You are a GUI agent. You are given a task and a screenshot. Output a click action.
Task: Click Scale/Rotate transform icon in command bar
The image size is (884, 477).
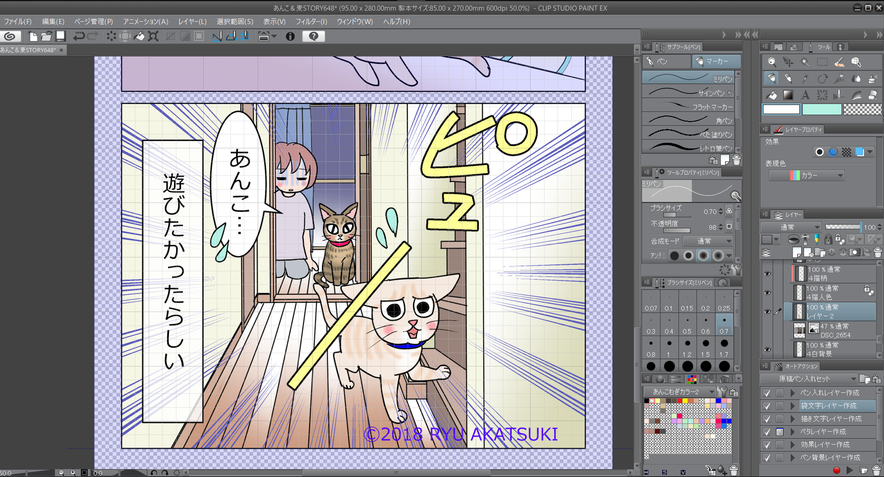153,36
